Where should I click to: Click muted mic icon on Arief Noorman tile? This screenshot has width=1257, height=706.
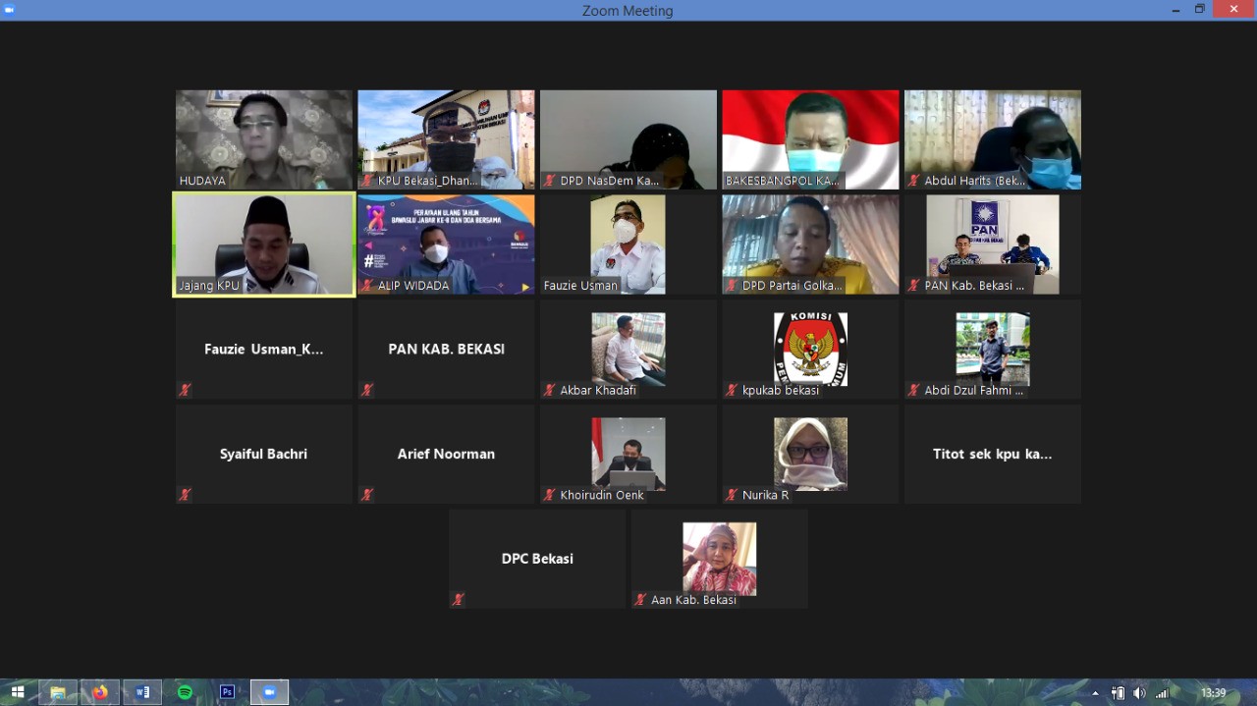click(367, 495)
